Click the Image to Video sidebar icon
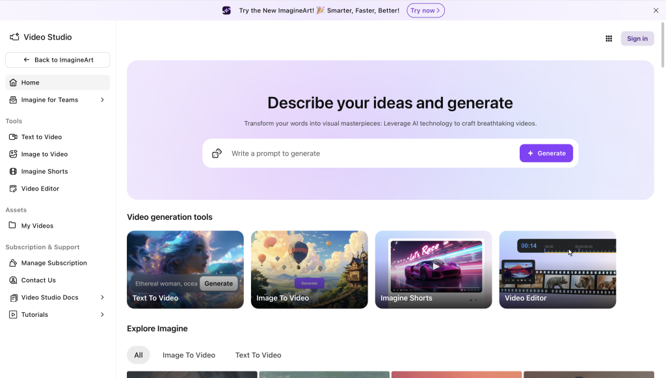Viewport: 666px width, 378px height. pos(13,154)
